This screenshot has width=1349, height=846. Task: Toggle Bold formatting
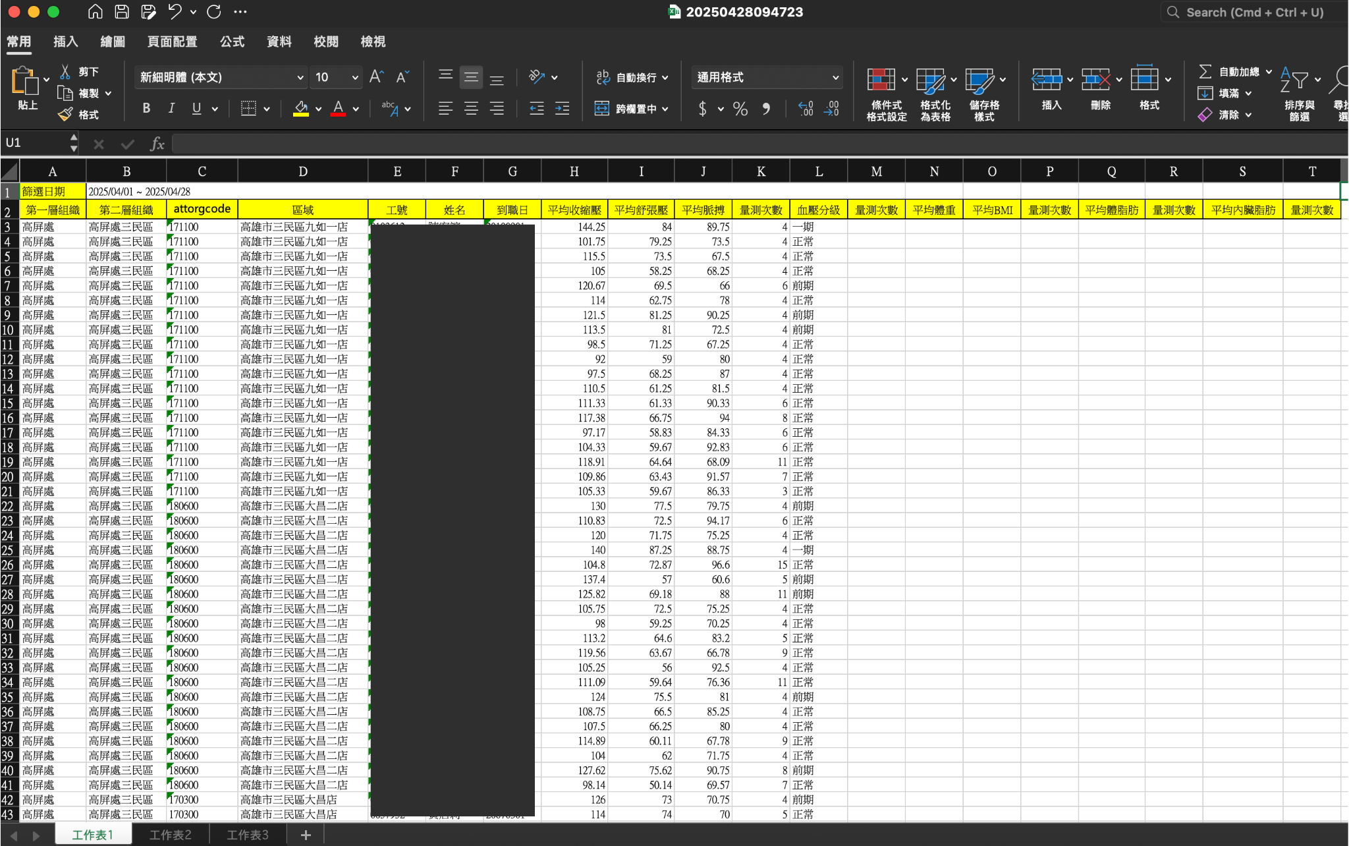click(146, 109)
